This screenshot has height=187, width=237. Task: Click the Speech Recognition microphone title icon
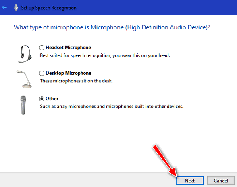tap(16, 8)
